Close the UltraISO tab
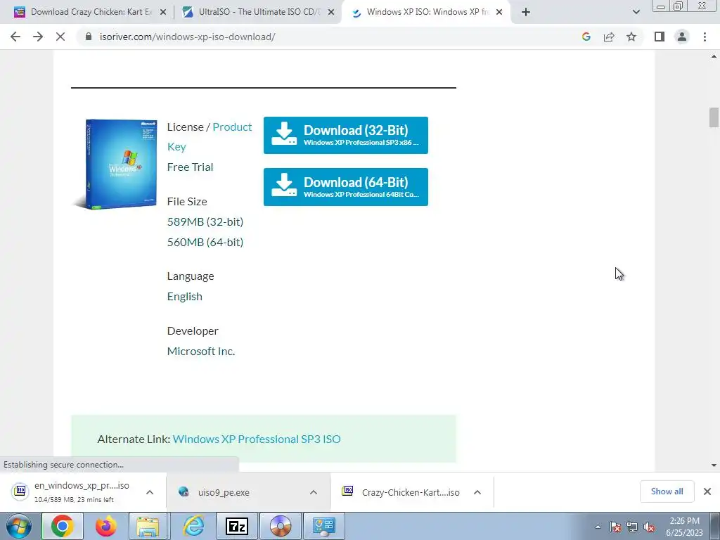The height and width of the screenshot is (540, 720). click(330, 12)
